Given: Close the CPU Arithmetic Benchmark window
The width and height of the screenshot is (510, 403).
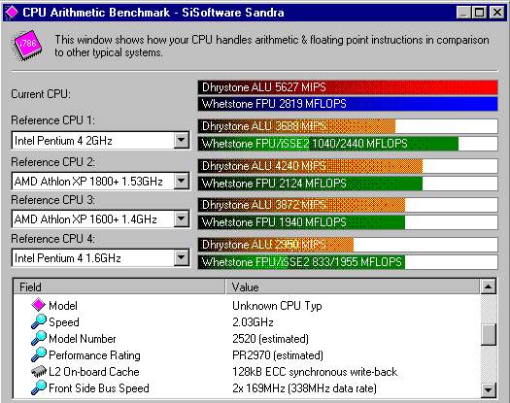Looking at the screenshot, I should point(497,13).
